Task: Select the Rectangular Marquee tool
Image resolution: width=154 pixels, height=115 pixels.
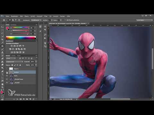Action: [2, 30]
